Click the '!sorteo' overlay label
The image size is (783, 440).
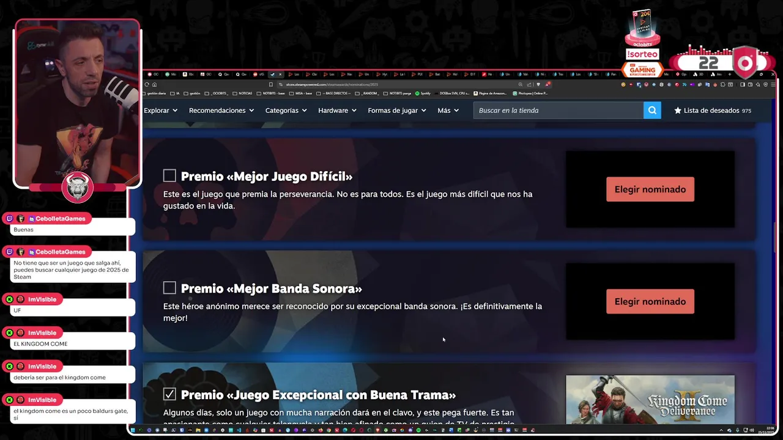(642, 54)
